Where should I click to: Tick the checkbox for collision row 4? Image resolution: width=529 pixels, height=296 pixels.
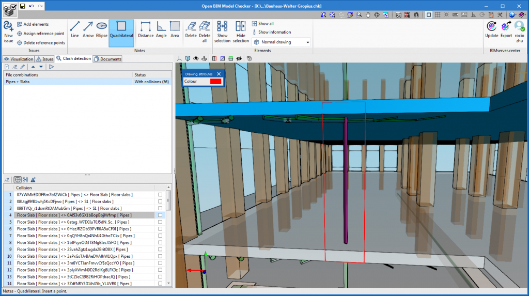pyautogui.click(x=160, y=215)
